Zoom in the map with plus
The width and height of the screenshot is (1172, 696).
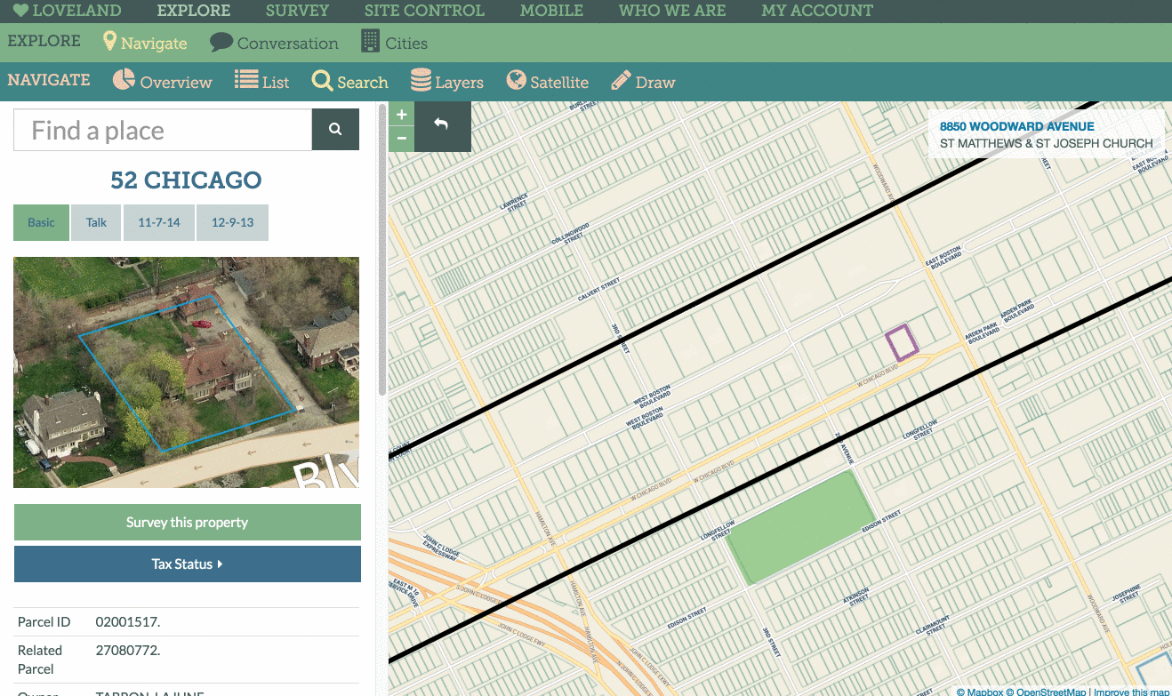tap(402, 115)
